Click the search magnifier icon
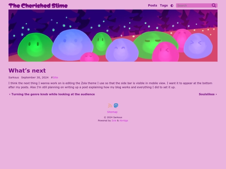Viewport: 226px width, 169px height. pyautogui.click(x=214, y=5)
